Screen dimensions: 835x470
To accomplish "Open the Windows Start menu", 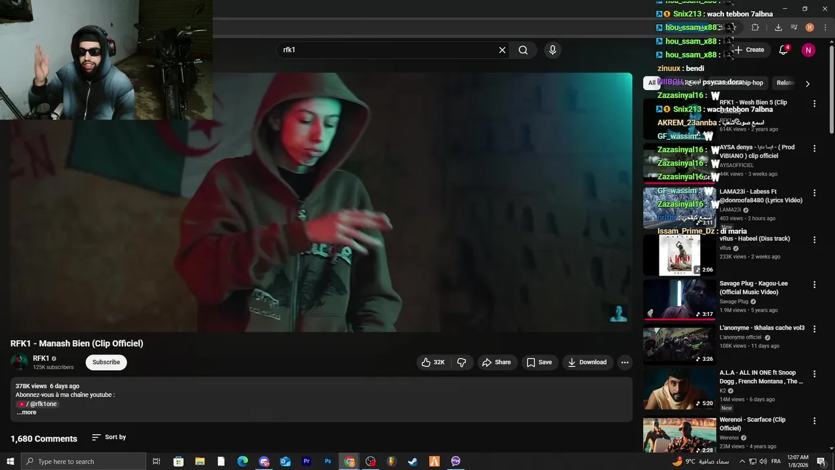I will pos(10,462).
